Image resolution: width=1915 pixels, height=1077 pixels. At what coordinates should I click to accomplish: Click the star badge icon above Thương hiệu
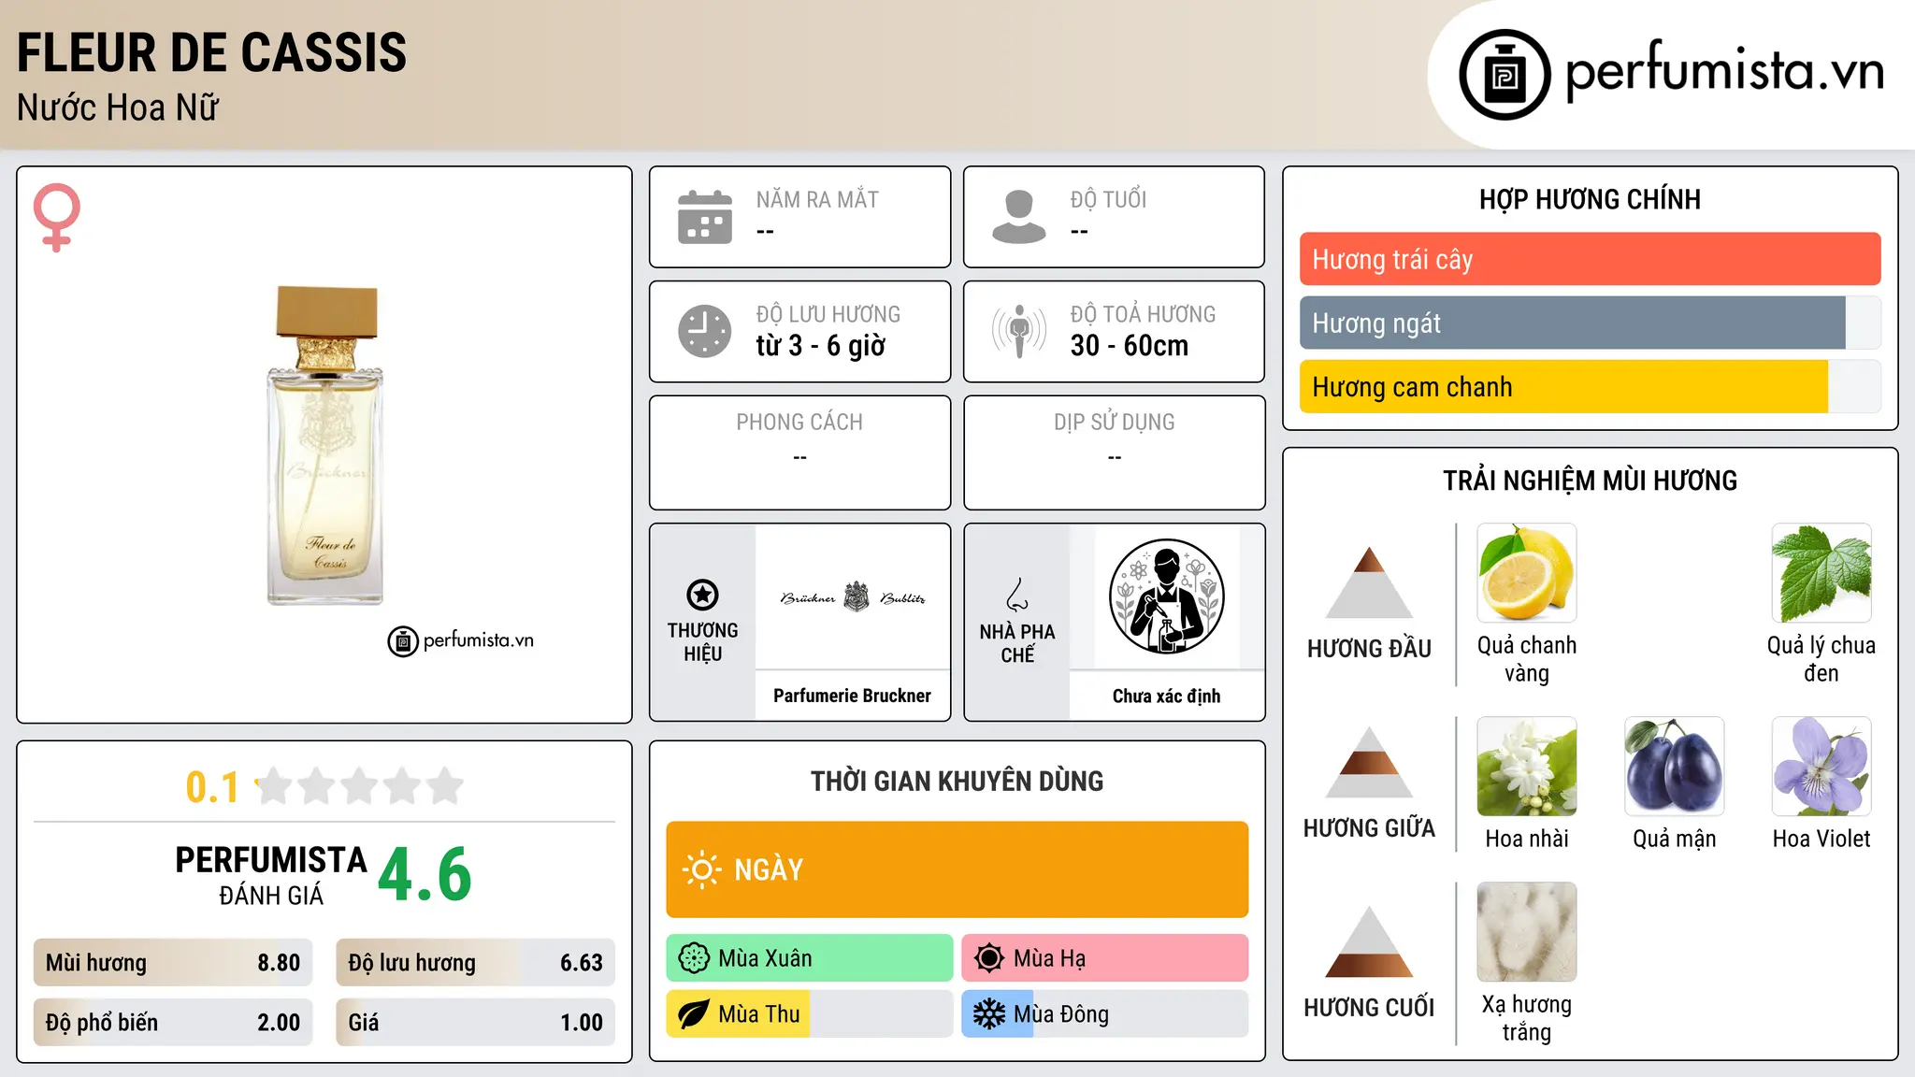pos(702,595)
